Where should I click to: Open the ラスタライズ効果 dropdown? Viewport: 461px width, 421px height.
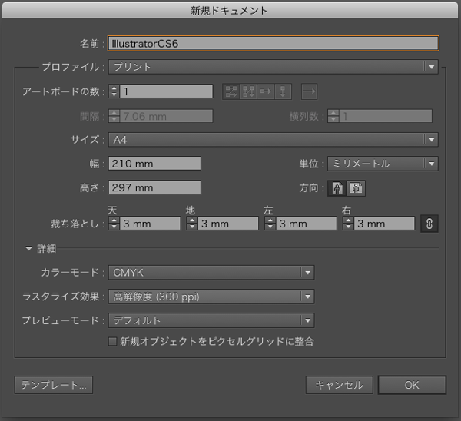[x=211, y=297]
